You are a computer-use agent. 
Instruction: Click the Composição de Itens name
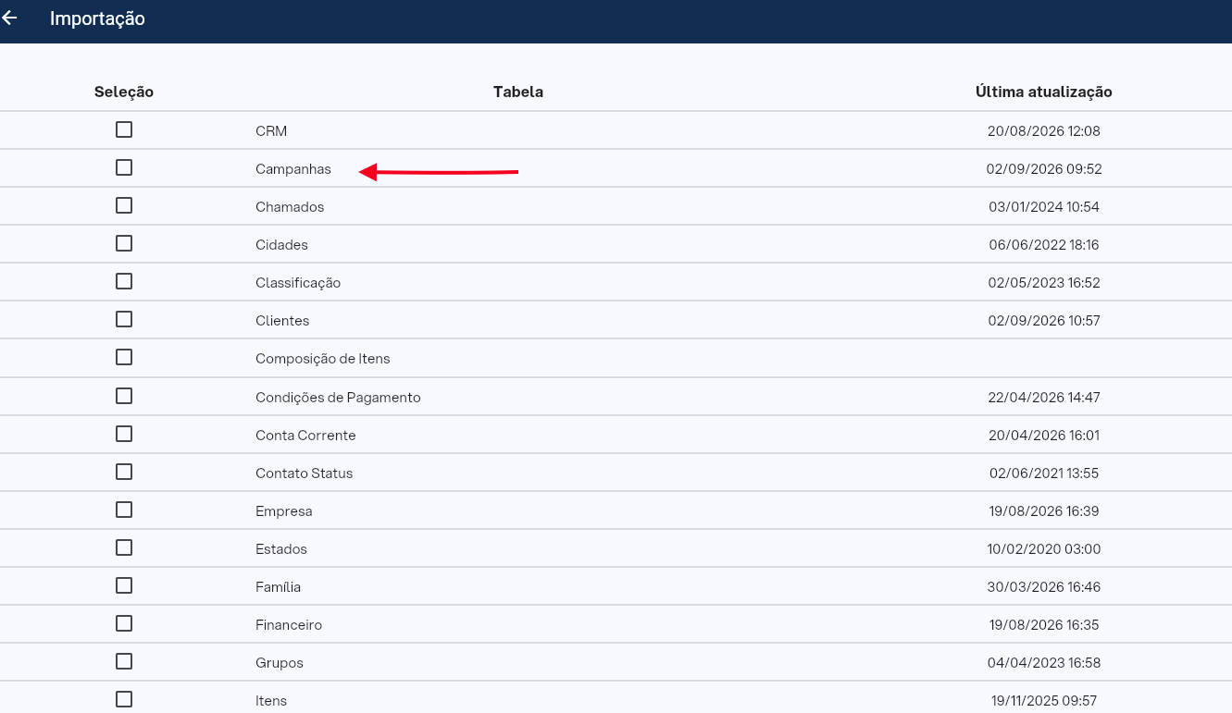point(323,359)
